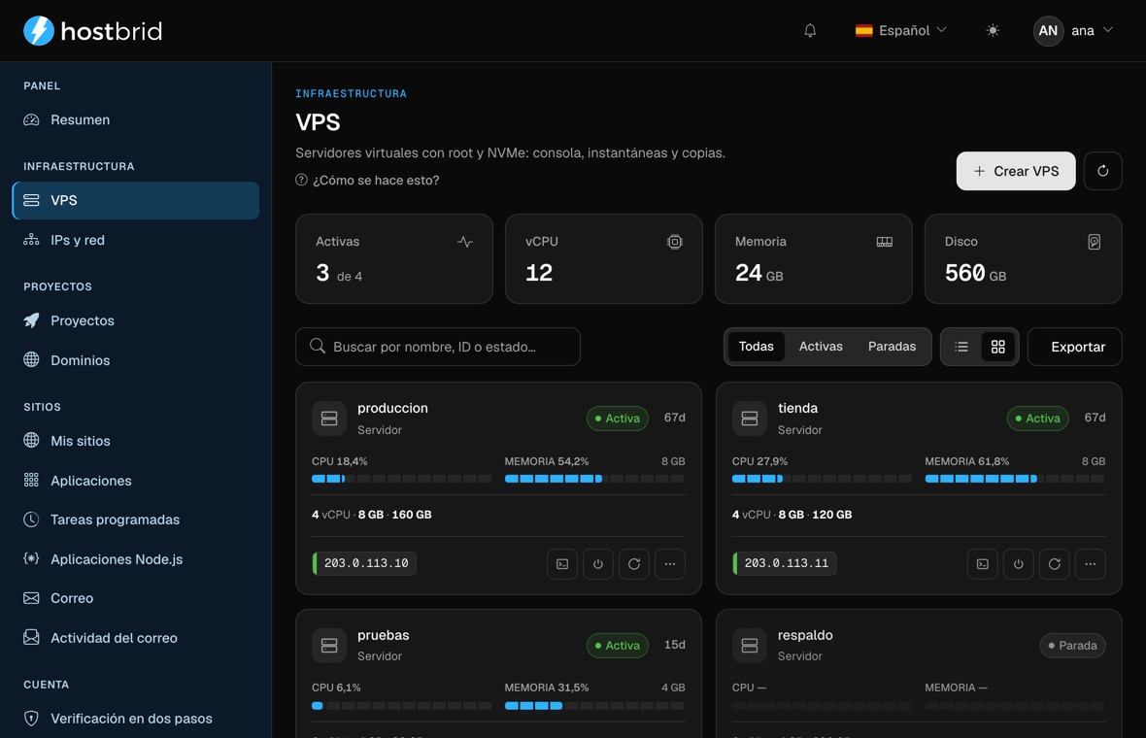Click produccion MEMORIA 54,2% usage bar
The image size is (1146, 738).
pos(594,479)
